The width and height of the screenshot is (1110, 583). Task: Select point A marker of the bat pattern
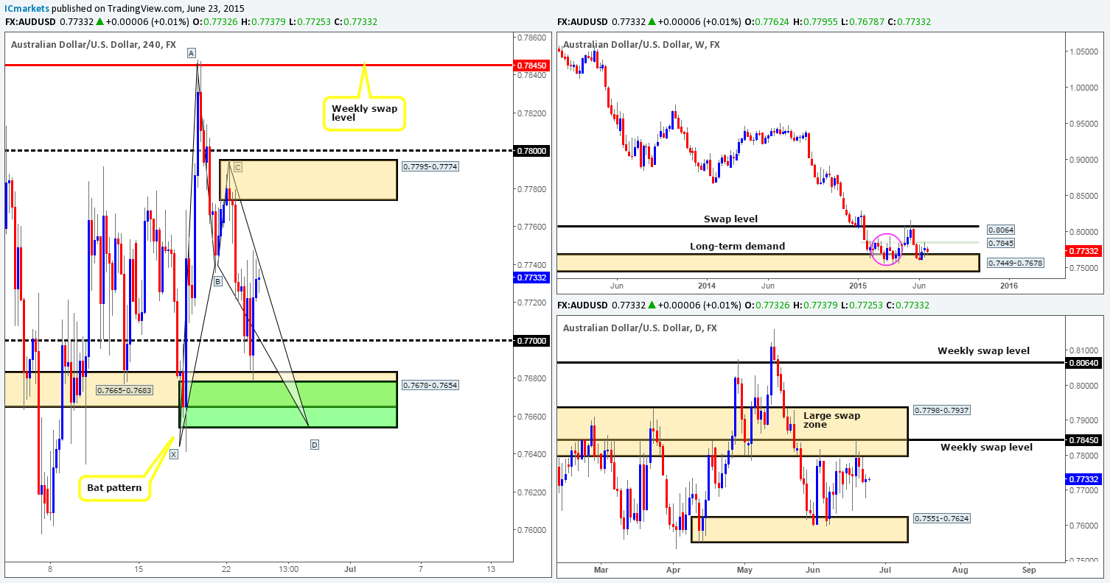click(191, 53)
